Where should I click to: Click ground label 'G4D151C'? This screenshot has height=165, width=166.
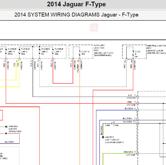pyautogui.click(x=110, y=137)
